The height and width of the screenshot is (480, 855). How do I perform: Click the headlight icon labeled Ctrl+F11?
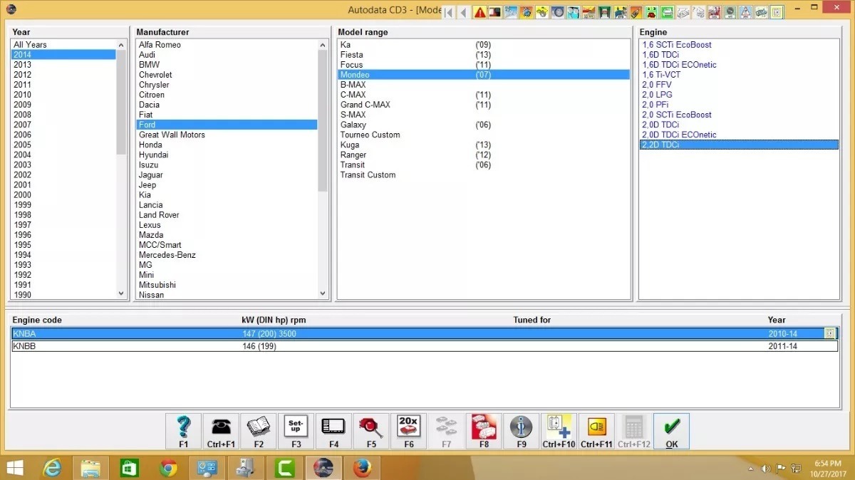[596, 432]
